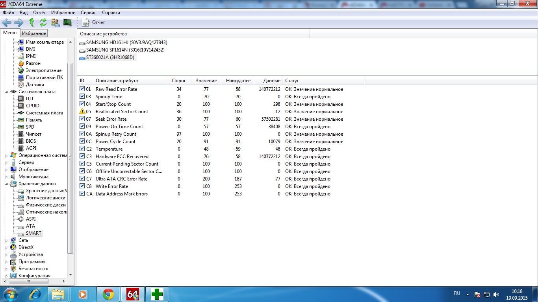Switch to AIDA64 in the taskbar
538x302 pixels.
[133, 294]
